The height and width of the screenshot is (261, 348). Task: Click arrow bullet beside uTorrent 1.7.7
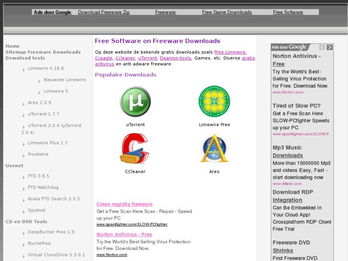tap(23, 116)
